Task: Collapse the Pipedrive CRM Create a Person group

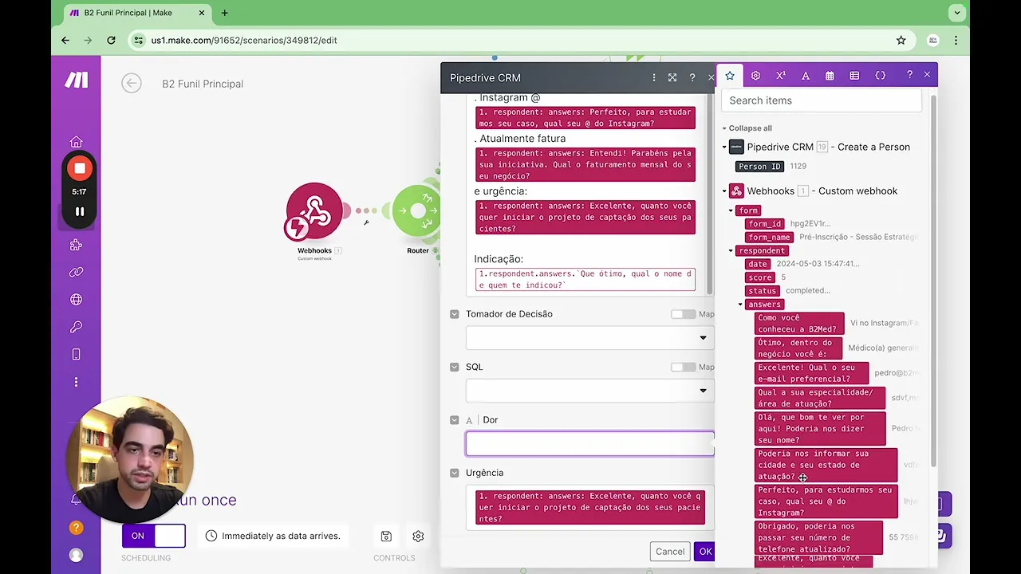Action: pos(724,147)
